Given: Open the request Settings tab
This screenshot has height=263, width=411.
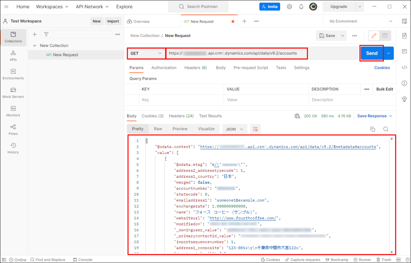Looking at the screenshot, I should (x=302, y=68).
